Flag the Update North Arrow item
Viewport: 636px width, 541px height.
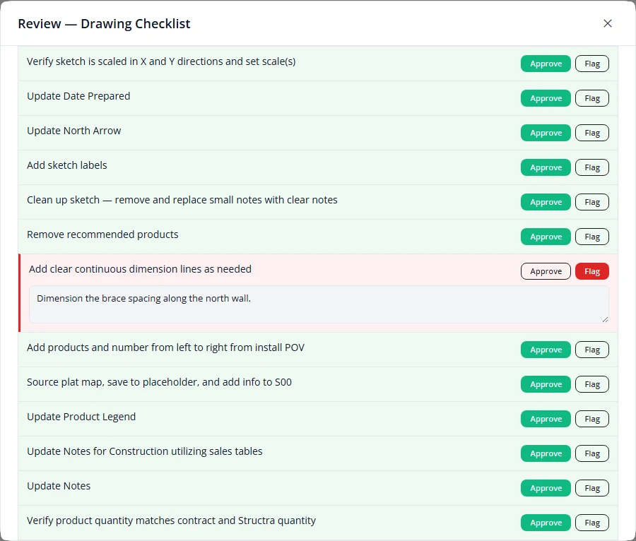591,133
